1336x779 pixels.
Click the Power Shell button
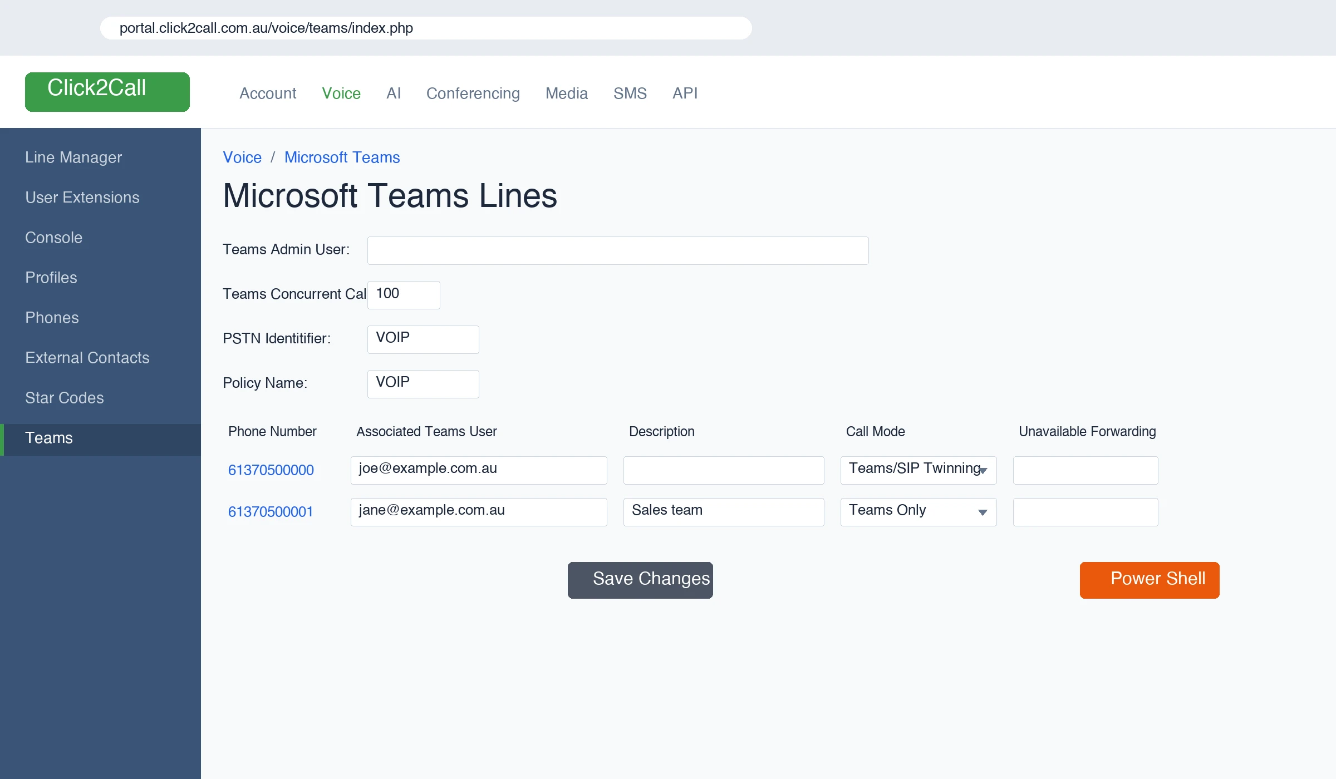(x=1150, y=580)
